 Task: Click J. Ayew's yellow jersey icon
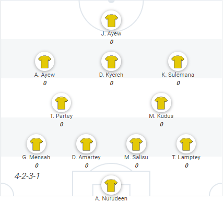pos(111,20)
